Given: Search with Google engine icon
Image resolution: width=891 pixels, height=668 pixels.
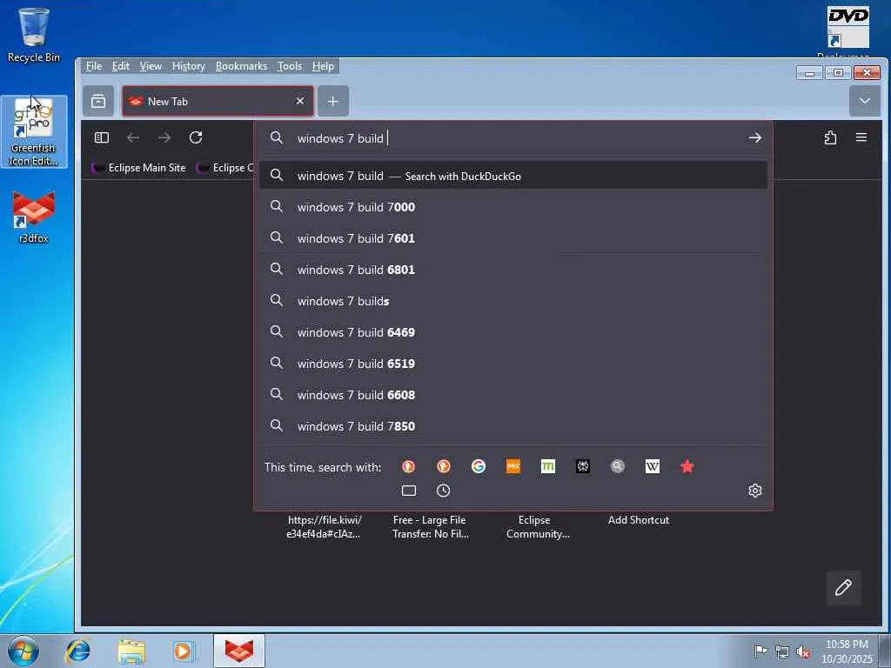Looking at the screenshot, I should click(x=479, y=466).
